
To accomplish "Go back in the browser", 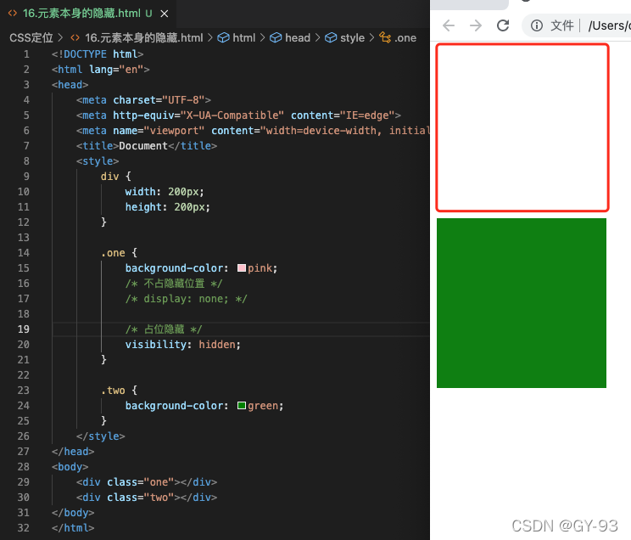I will 449,25.
